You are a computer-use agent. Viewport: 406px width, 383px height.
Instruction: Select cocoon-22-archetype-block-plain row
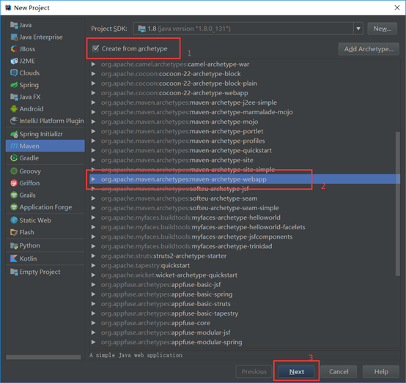click(x=245, y=83)
